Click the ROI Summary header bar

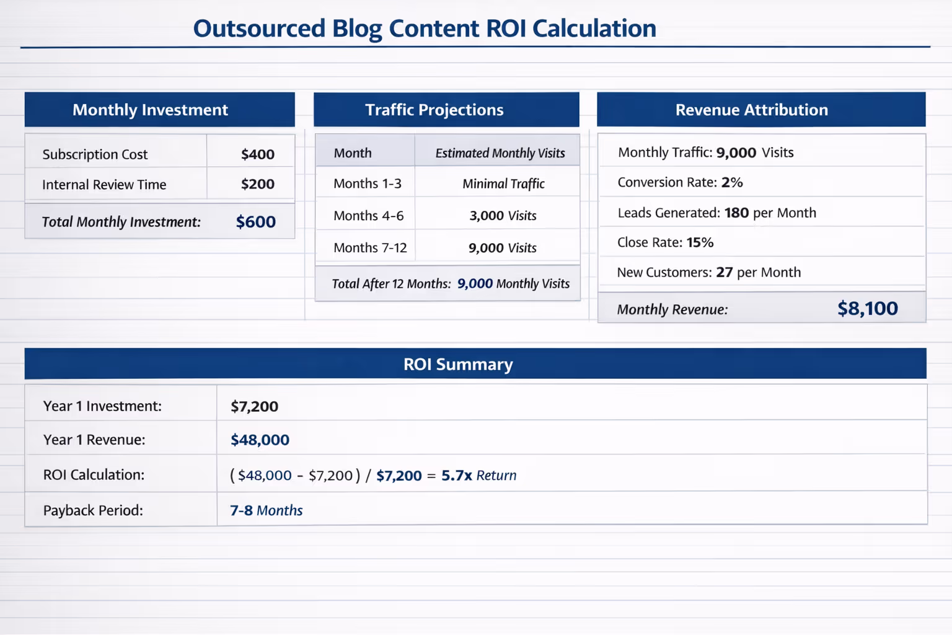[x=475, y=364]
